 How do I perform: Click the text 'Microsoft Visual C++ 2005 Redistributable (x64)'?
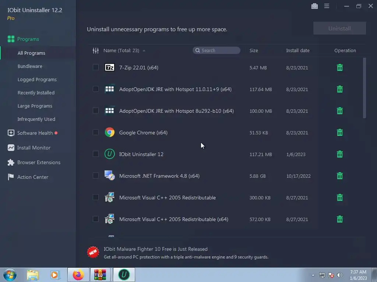(174, 219)
